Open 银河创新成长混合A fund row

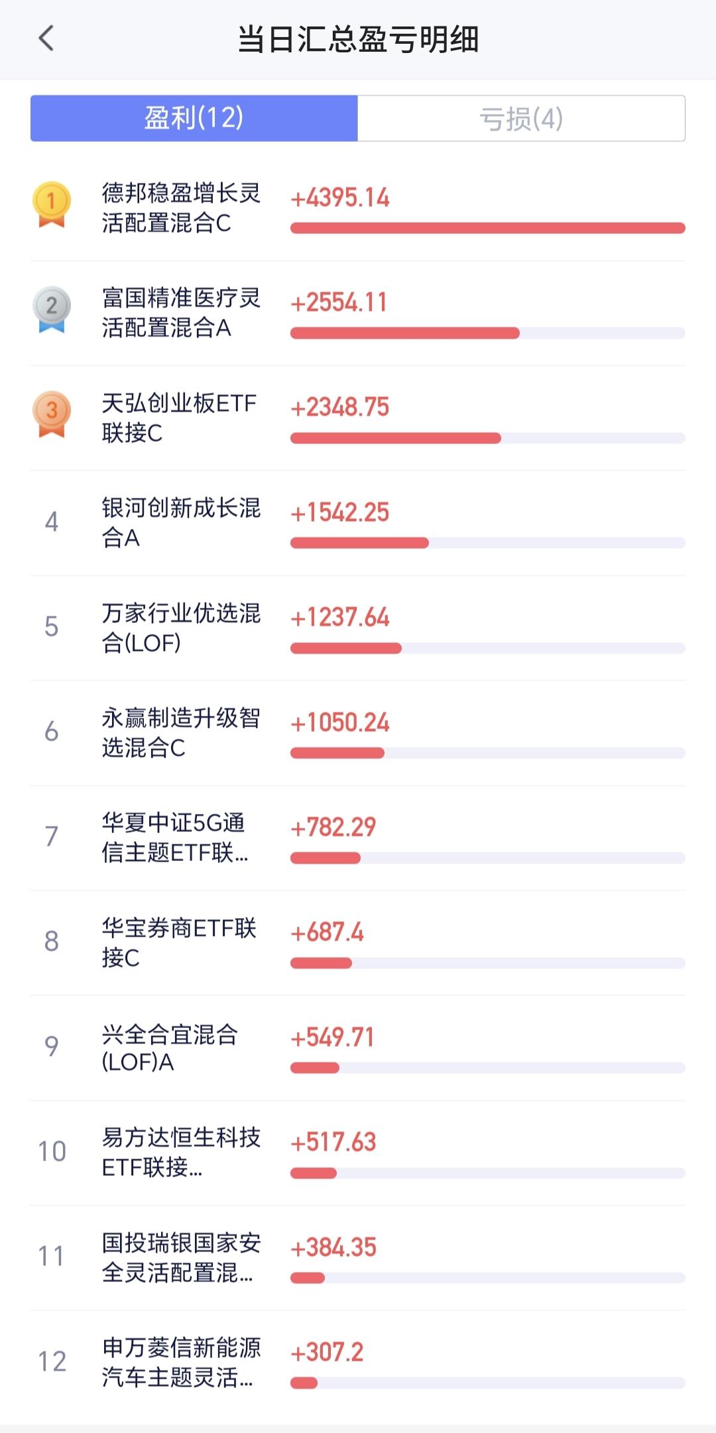pos(358,523)
